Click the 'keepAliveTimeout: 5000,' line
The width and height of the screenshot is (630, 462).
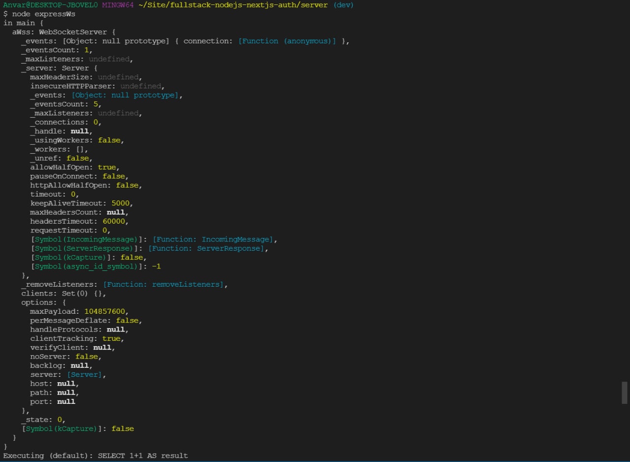click(82, 203)
